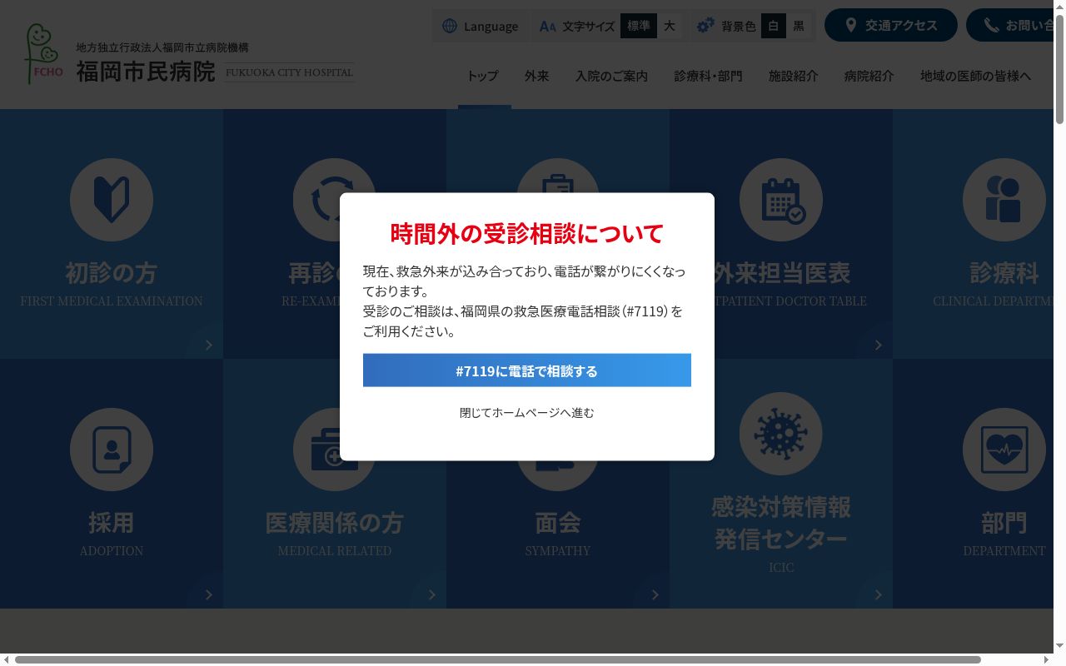This screenshot has width=1066, height=666.
Task: Click the phone icon for お問い合わせ
Action: (x=991, y=25)
